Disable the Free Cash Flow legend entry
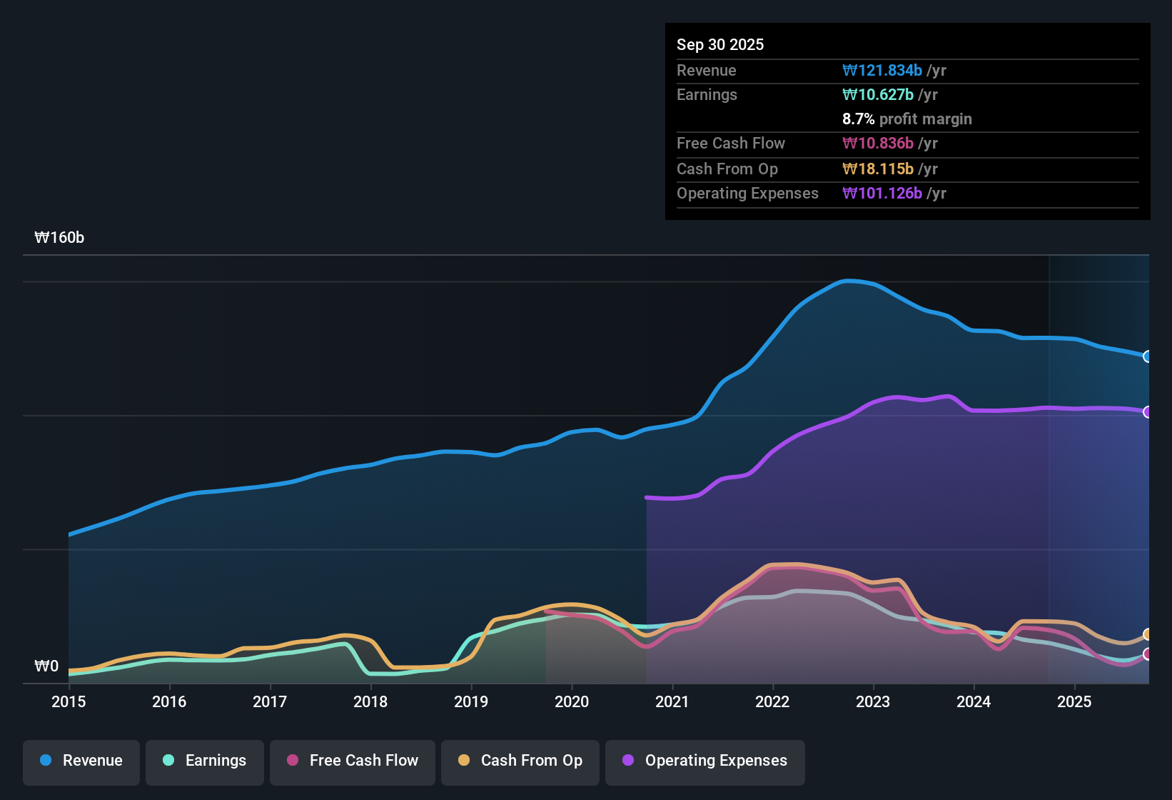Viewport: 1172px width, 800px height. coord(352,761)
